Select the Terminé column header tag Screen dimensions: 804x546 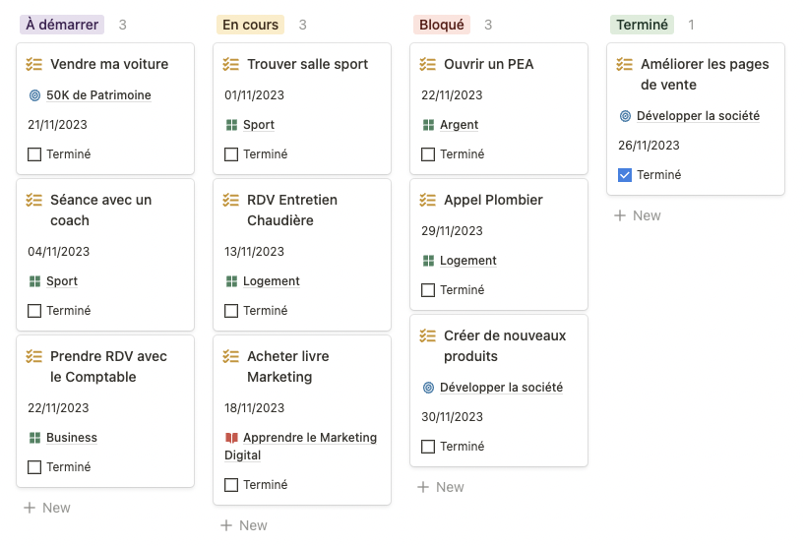pos(642,25)
